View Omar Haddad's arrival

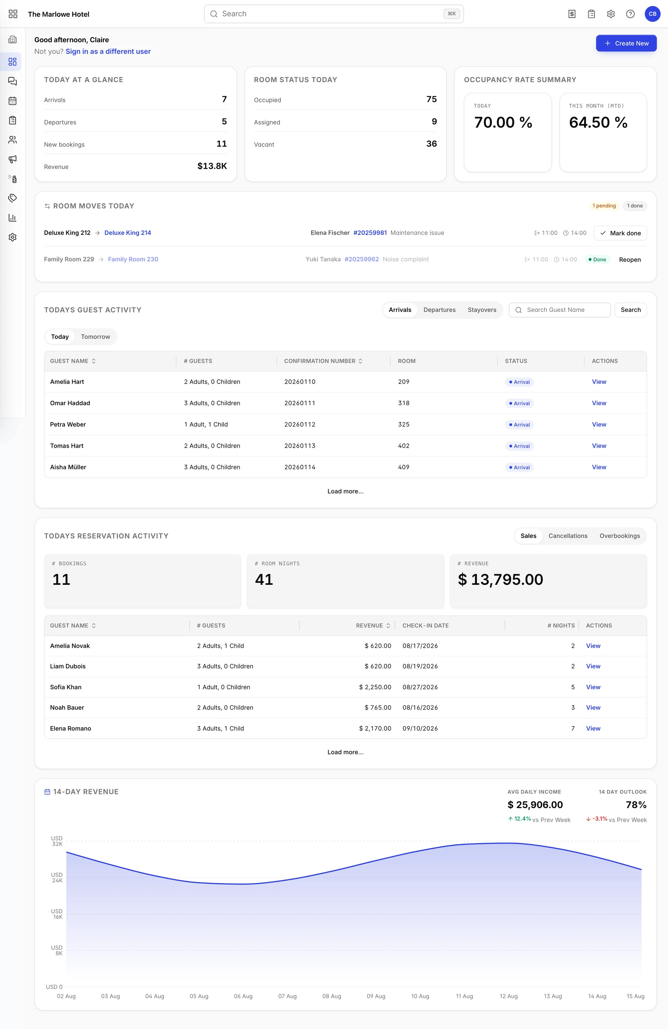click(x=599, y=403)
